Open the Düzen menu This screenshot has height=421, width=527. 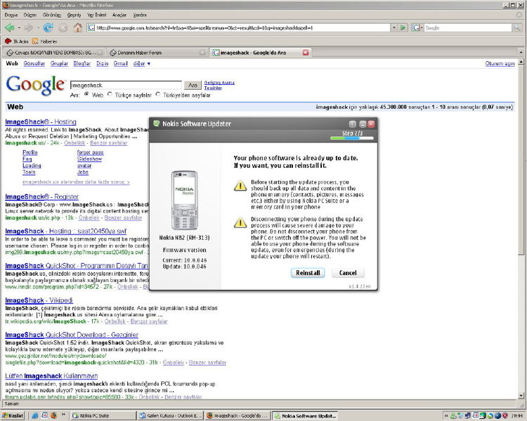click(x=30, y=15)
